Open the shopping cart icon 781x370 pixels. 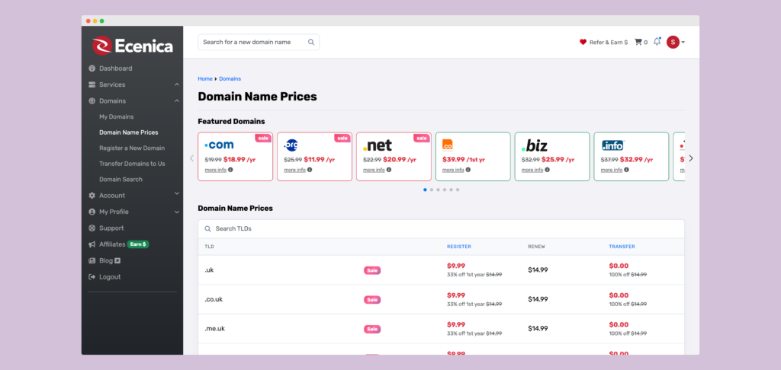tap(638, 43)
